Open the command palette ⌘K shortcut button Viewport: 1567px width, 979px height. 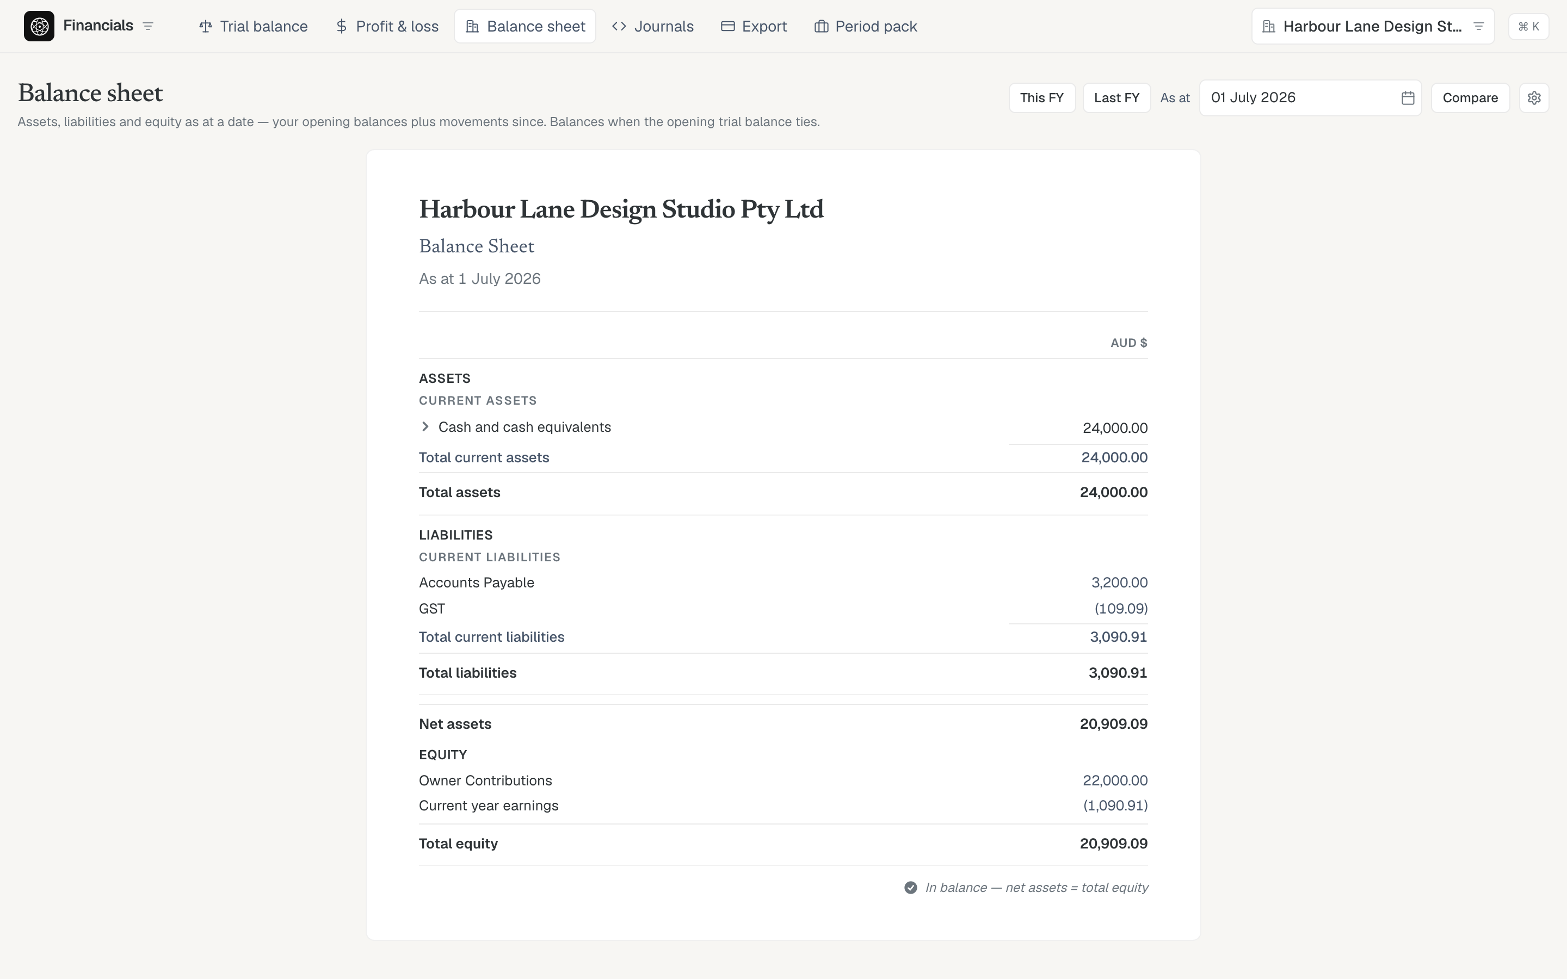tap(1528, 27)
